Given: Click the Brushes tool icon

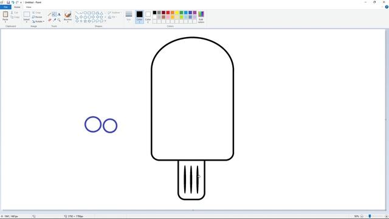Looking at the screenshot, I should pos(67,15).
